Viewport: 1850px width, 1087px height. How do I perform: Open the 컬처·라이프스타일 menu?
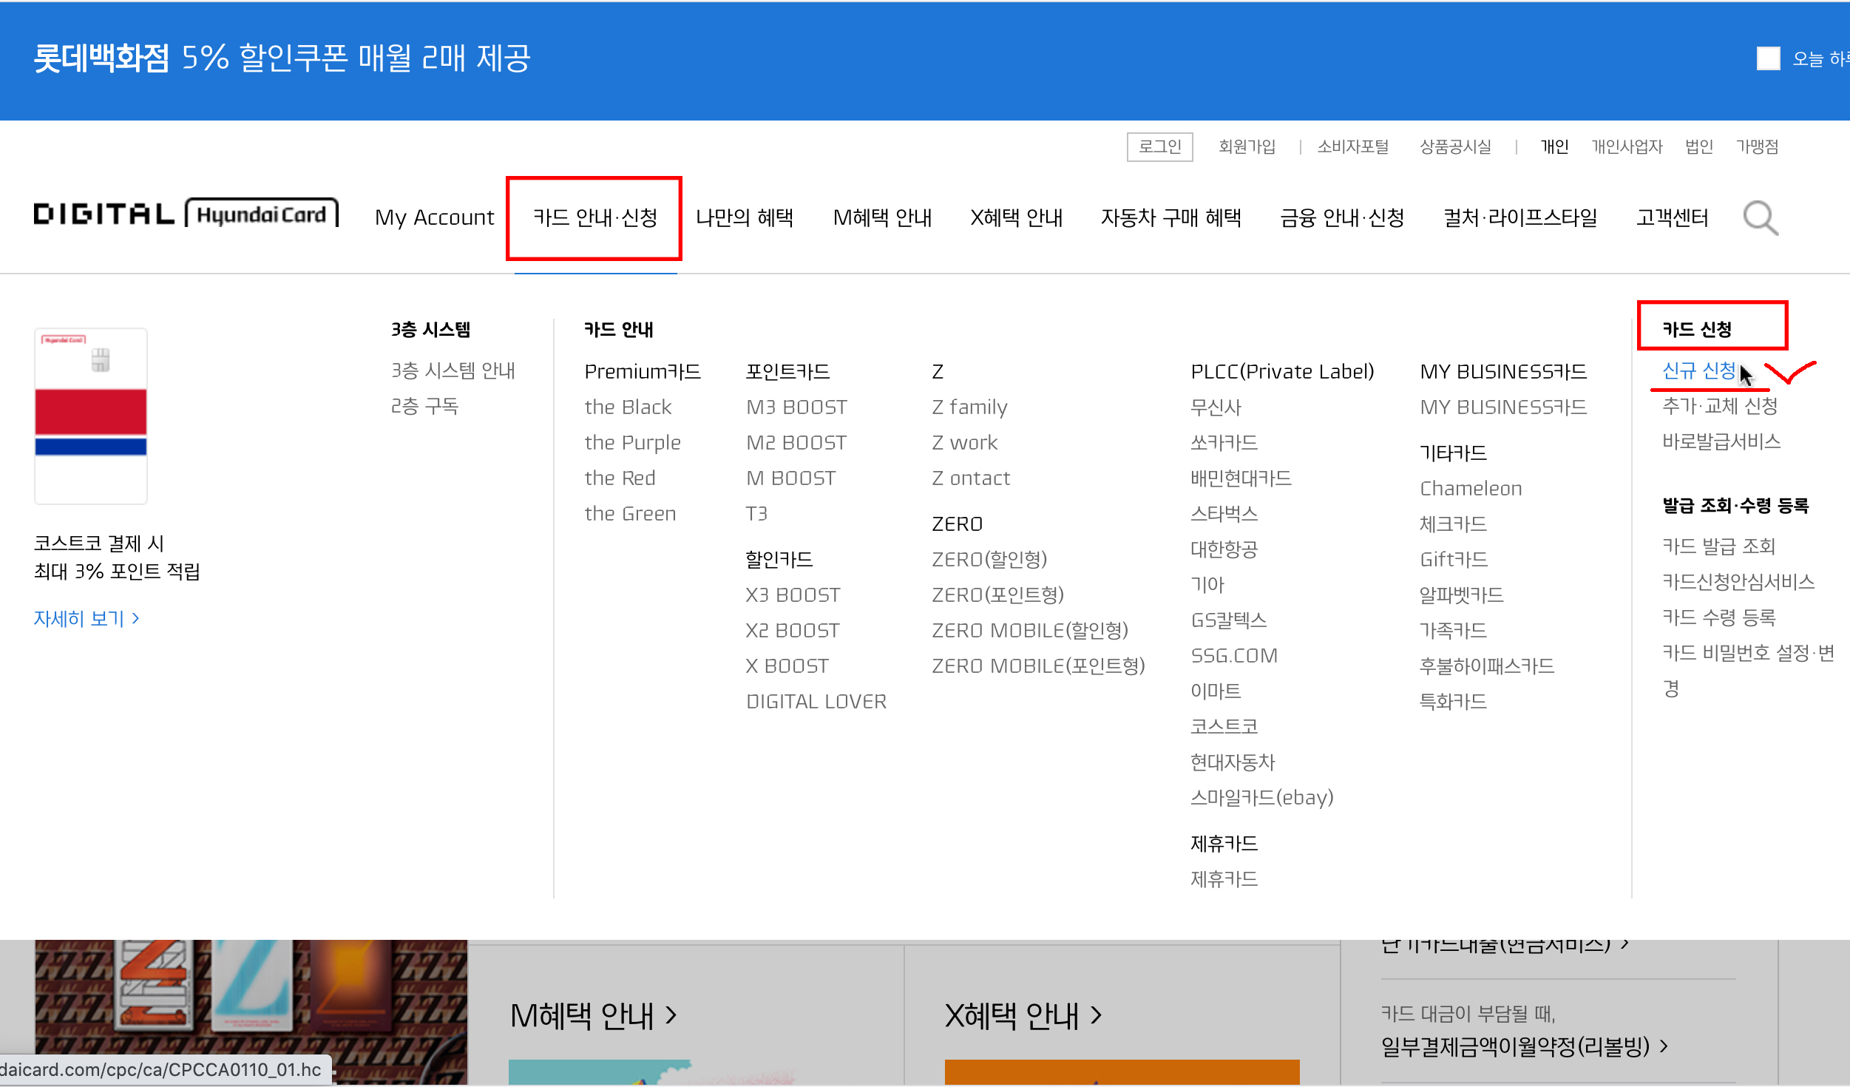[1520, 217]
